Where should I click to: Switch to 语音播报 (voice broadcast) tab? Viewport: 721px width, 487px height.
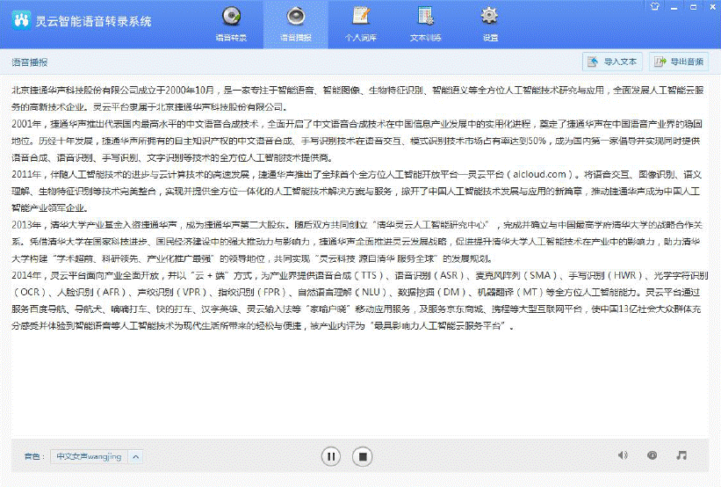pos(295,24)
